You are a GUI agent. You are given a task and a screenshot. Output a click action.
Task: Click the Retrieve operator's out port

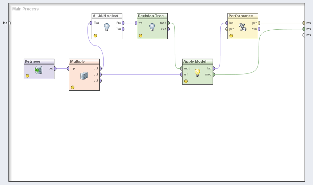pyautogui.click(x=55, y=68)
